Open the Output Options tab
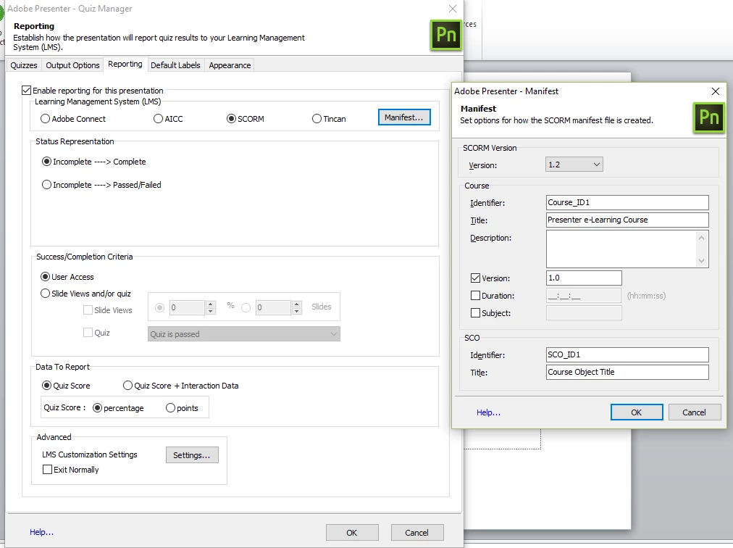733x548 pixels. pos(72,65)
